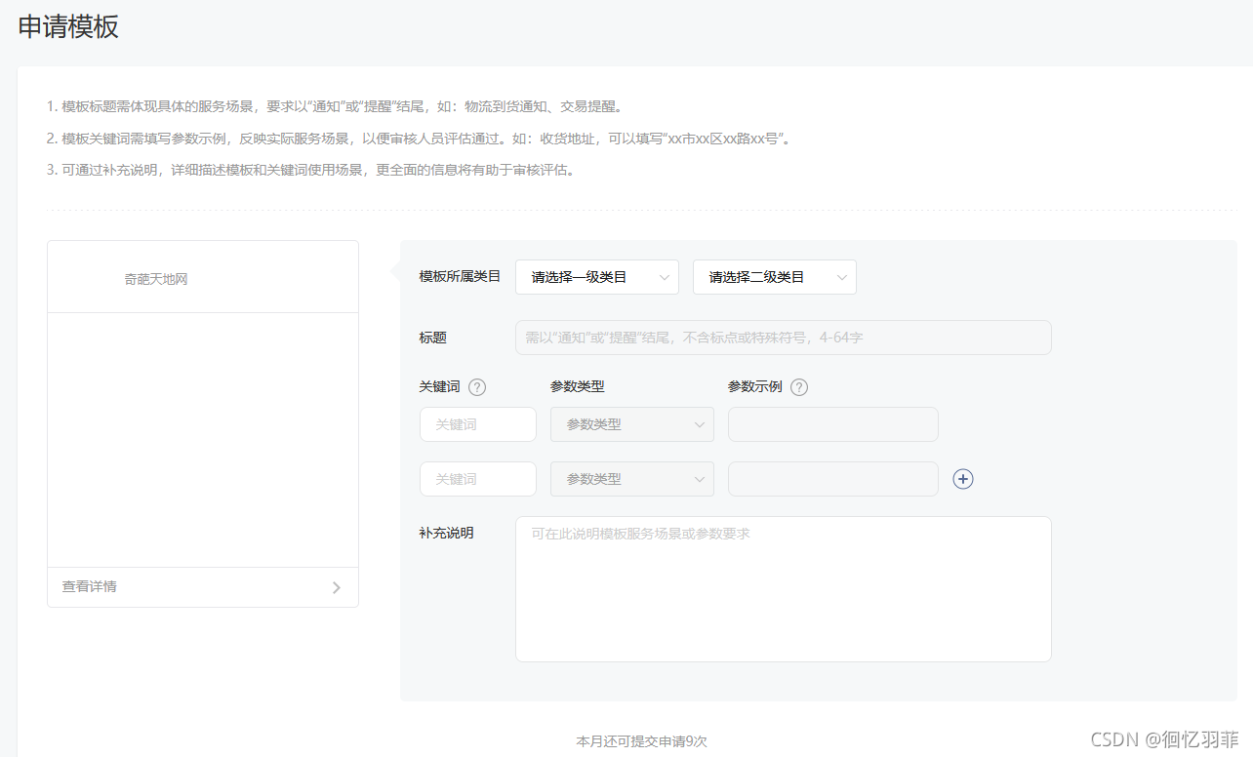The image size is (1253, 757).
Task: Click the 申请模板 page heading
Action: [68, 26]
